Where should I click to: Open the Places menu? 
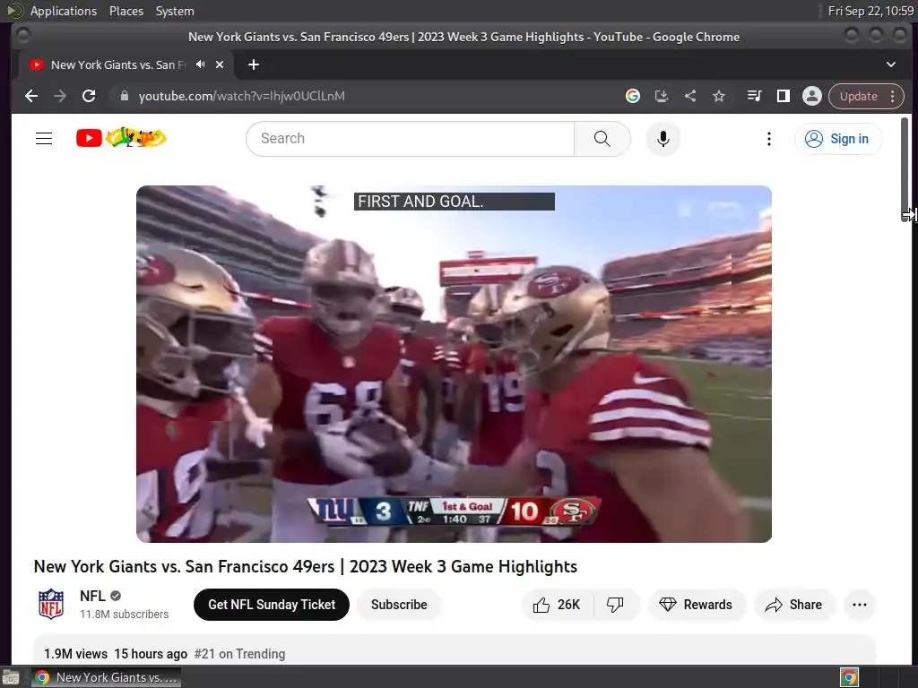(126, 11)
